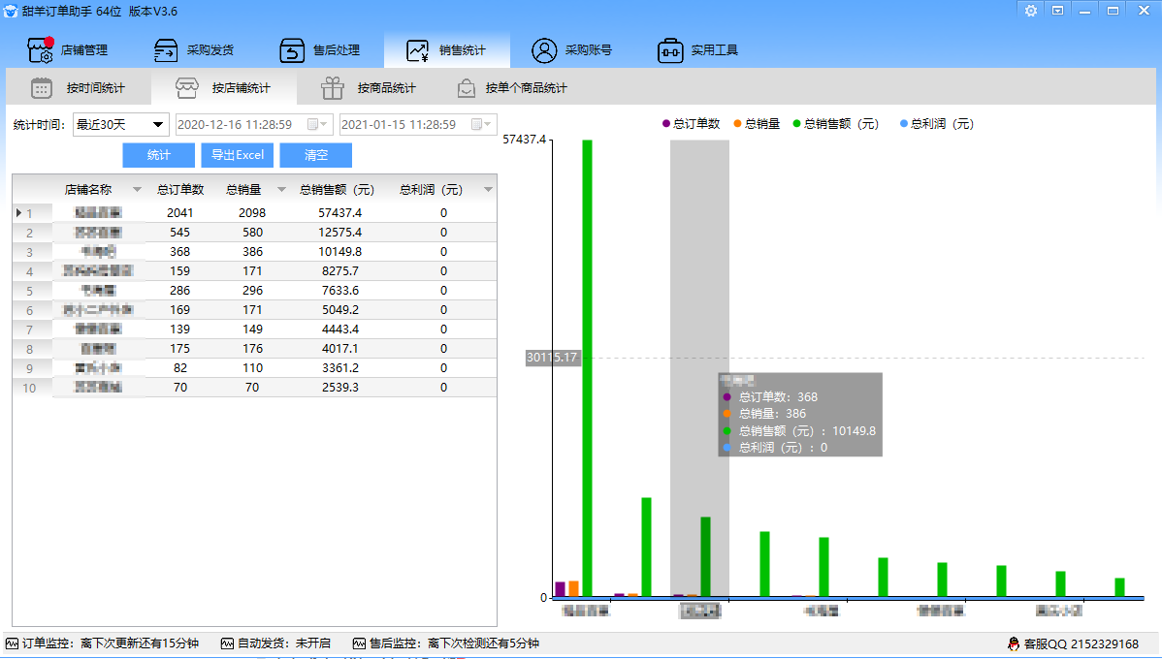
Task: Click the 清空 clear button
Action: (x=316, y=155)
